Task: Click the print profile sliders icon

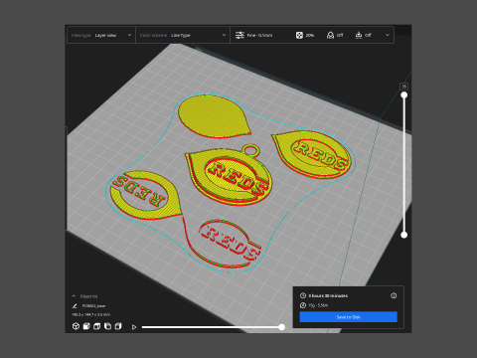Action: (239, 35)
